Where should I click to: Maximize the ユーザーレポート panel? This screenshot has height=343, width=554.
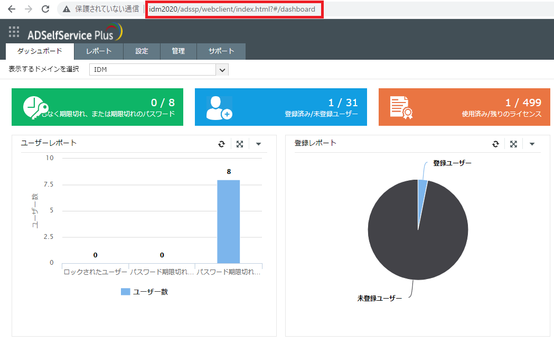[x=240, y=144]
